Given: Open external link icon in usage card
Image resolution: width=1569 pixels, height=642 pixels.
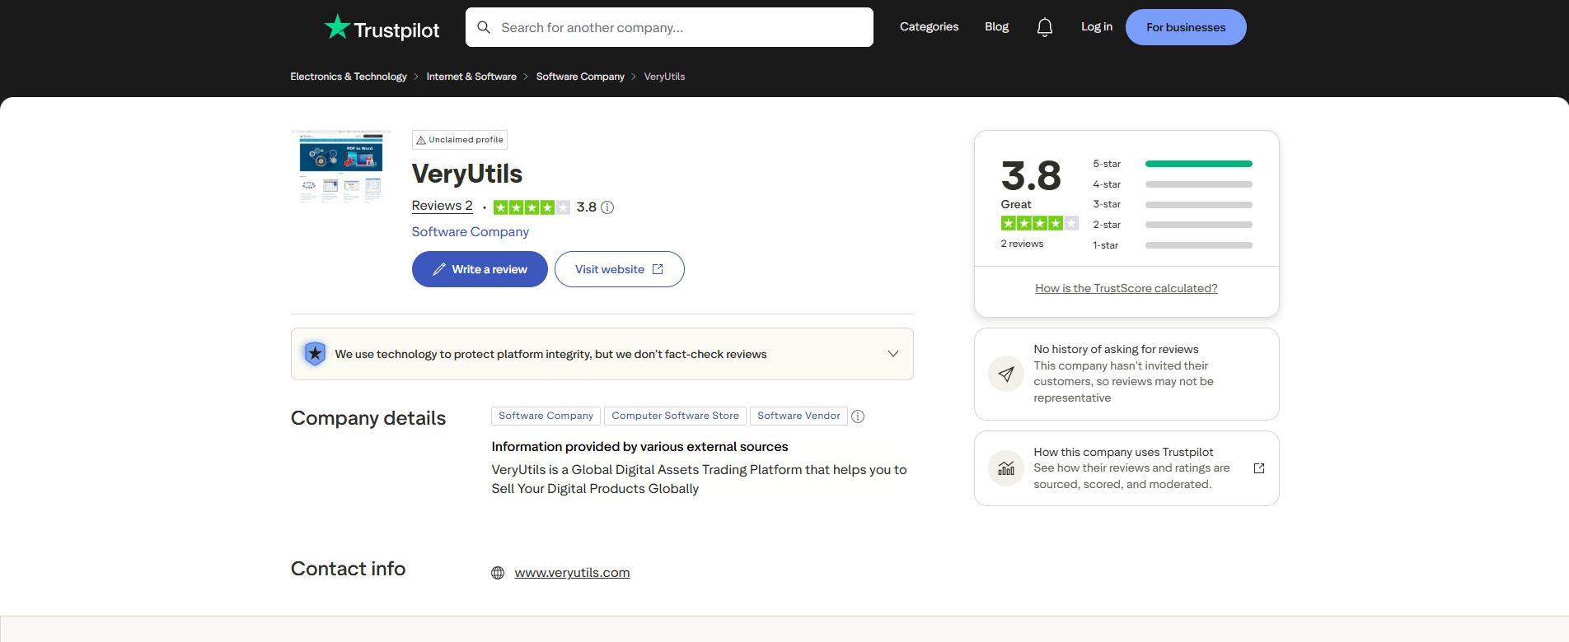Looking at the screenshot, I should coord(1259,468).
